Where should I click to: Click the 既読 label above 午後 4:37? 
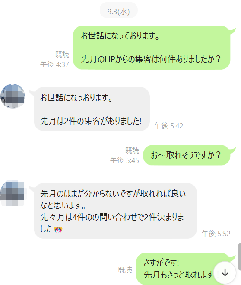pos(62,54)
